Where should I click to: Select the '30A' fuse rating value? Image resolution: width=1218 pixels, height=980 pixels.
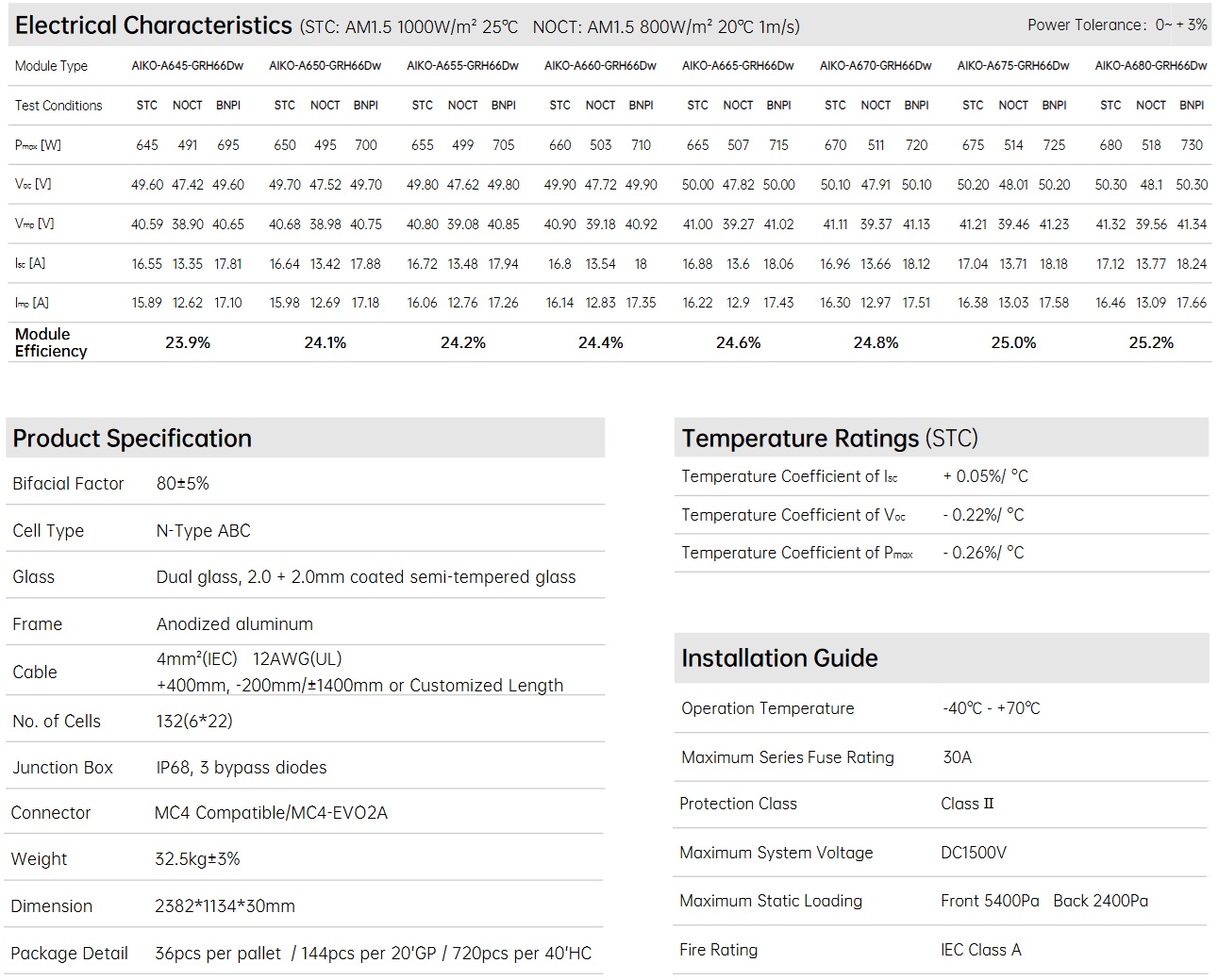[957, 757]
